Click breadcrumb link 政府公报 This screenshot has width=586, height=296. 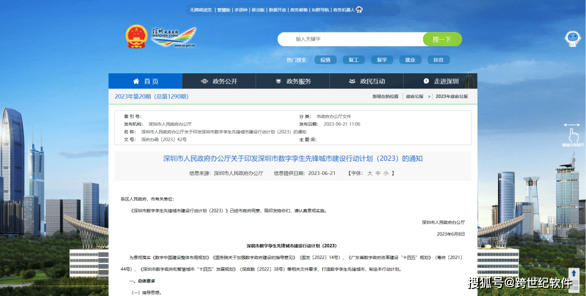[x=415, y=97]
